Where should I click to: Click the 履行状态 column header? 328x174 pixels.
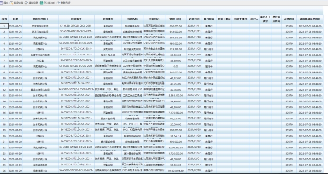[x=209, y=19]
